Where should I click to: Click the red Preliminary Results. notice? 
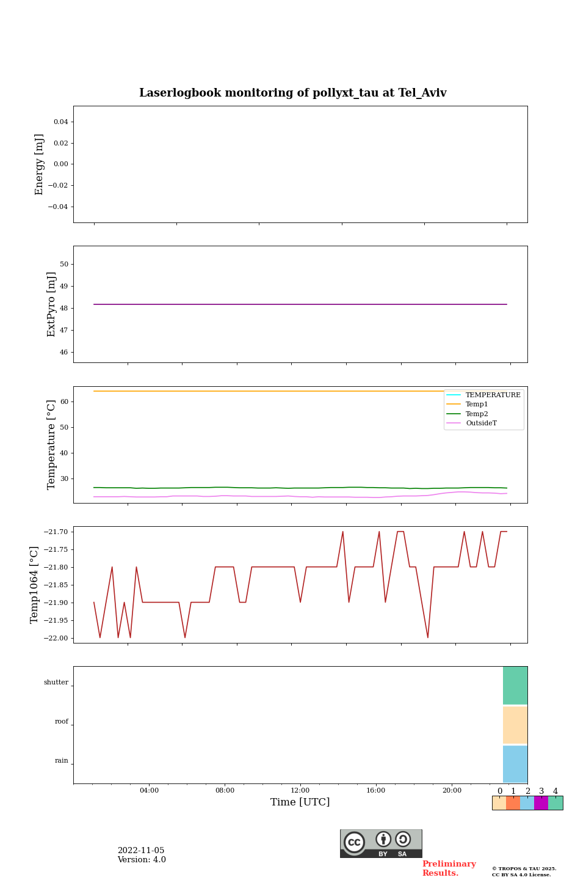point(449,868)
